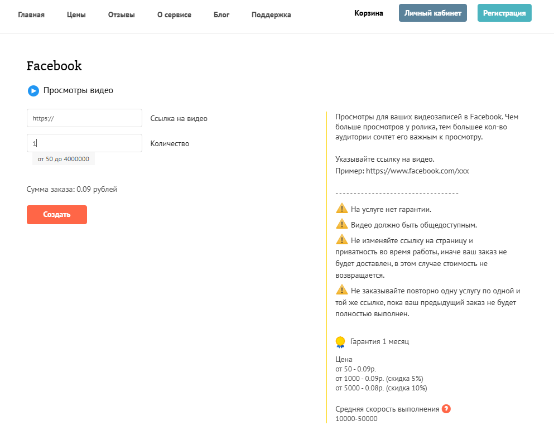Click the warning icon beside Не заказывайте повторно
The image size is (554, 435).
(x=341, y=289)
